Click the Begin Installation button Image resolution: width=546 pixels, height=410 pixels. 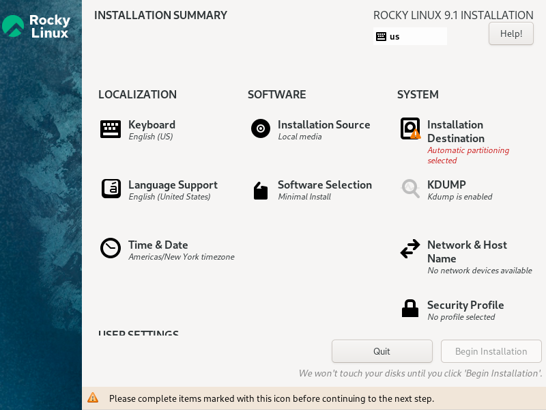491,351
